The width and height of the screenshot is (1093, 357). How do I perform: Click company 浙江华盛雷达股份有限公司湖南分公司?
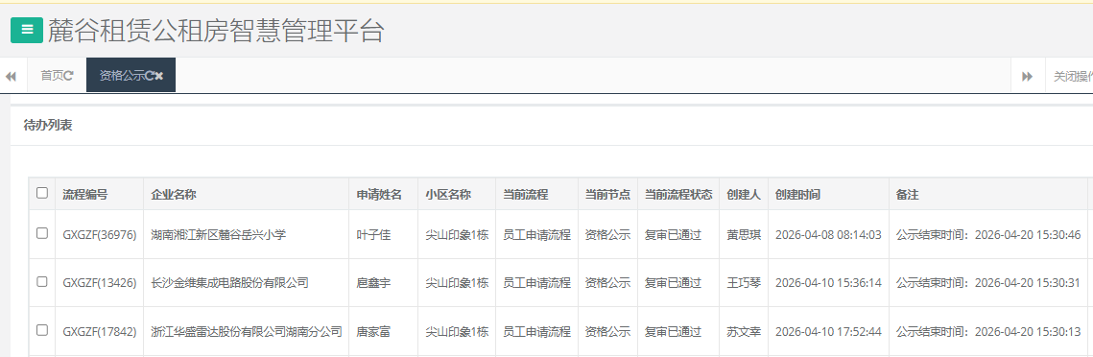click(247, 331)
